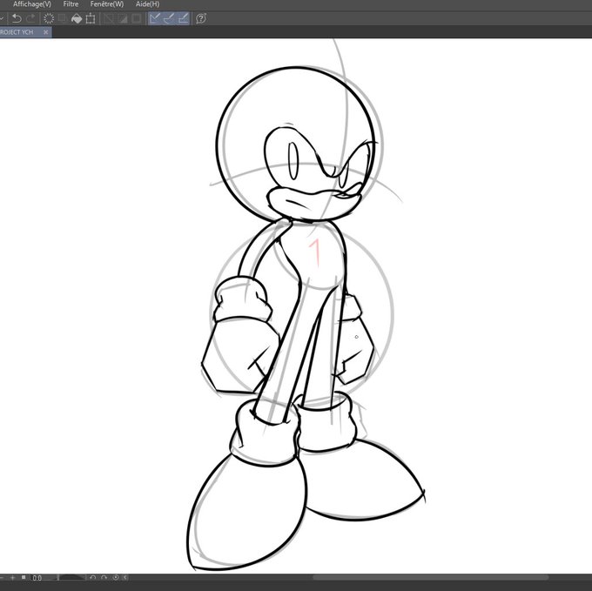Click the canvas rotation slider
The height and width of the screenshot is (591, 592).
click(71, 577)
